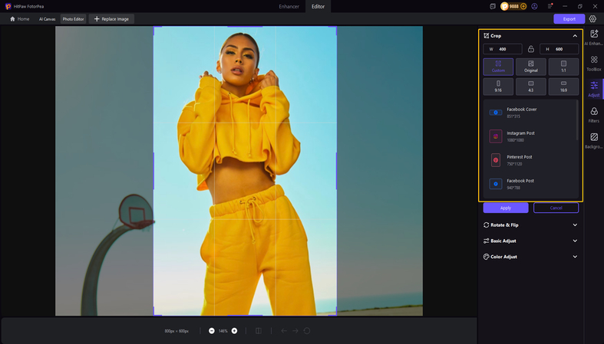604x344 pixels.
Task: Click the undo arrow
Action: coord(284,331)
